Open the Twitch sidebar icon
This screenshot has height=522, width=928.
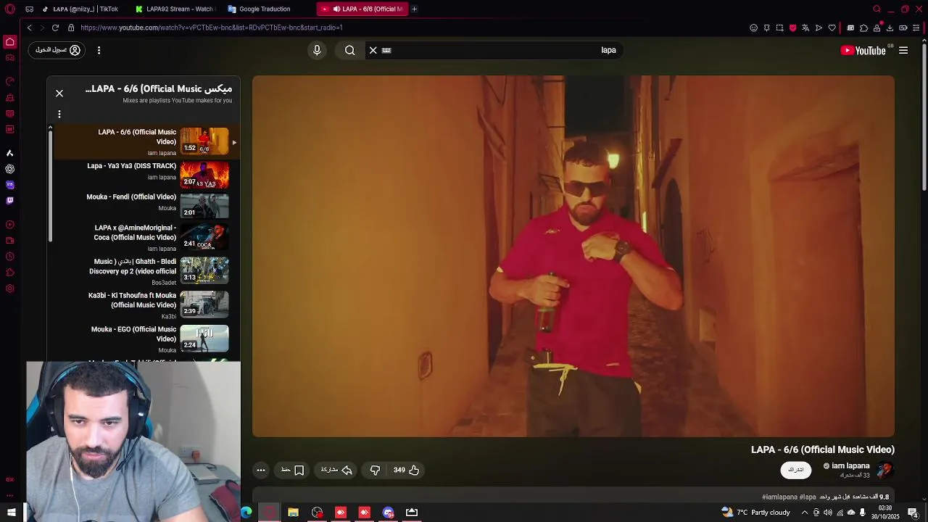[x=9, y=201]
